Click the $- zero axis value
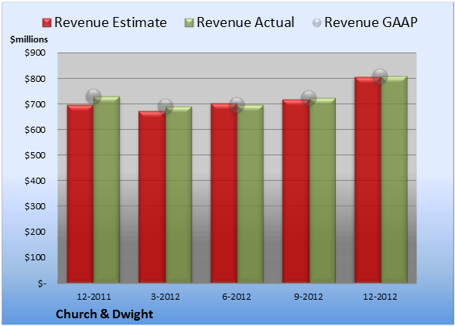The width and height of the screenshot is (455, 326). point(42,283)
